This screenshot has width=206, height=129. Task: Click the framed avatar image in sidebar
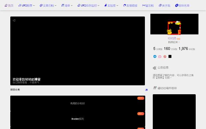click(x=174, y=28)
